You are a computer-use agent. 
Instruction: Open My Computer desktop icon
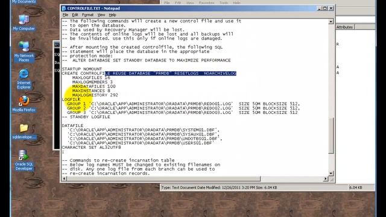[x=24, y=23]
